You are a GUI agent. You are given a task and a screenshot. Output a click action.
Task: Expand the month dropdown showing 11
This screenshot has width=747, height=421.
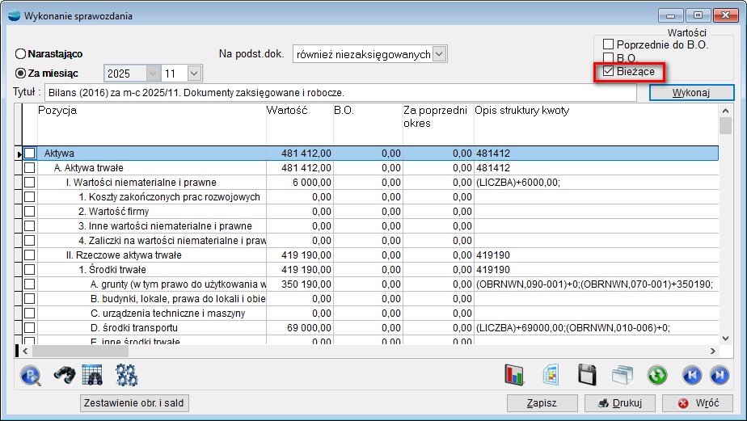193,74
